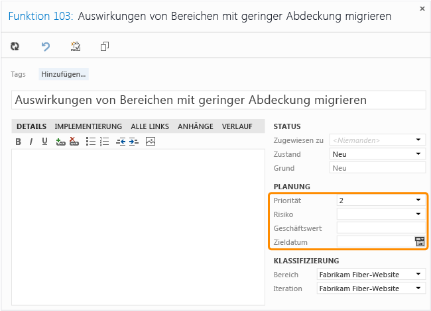Image resolution: width=431 pixels, height=311 pixels.
Task: Open the Zustand dropdown showing Neu
Action: (418, 154)
